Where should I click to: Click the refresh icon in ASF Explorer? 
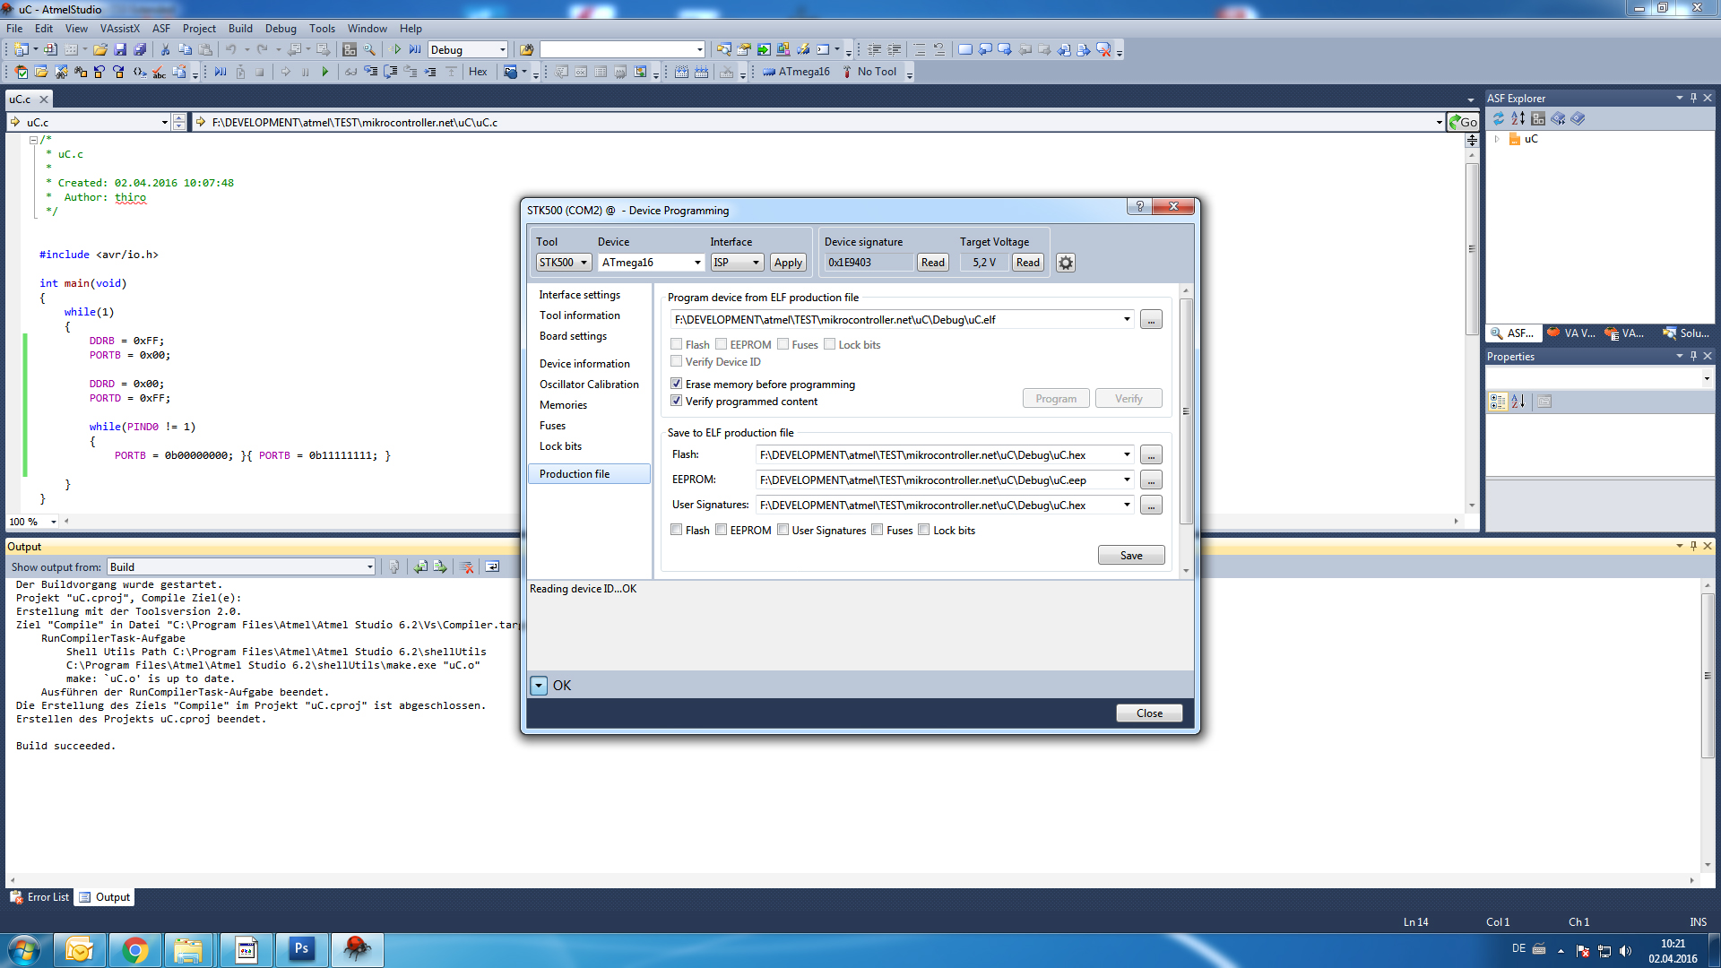click(1498, 118)
